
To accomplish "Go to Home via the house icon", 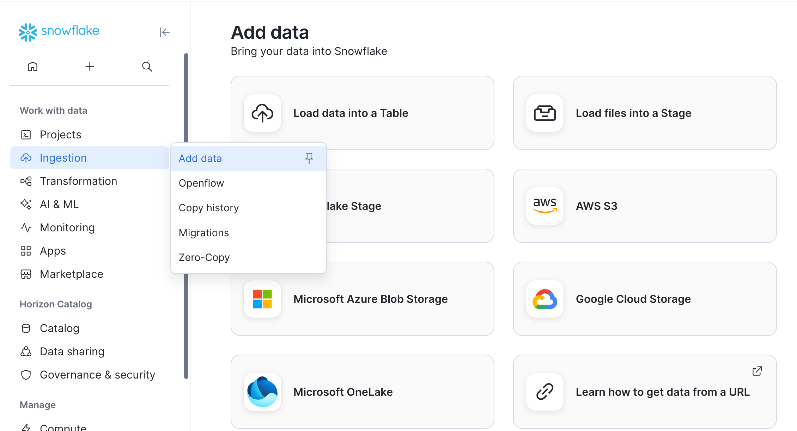I will point(32,67).
